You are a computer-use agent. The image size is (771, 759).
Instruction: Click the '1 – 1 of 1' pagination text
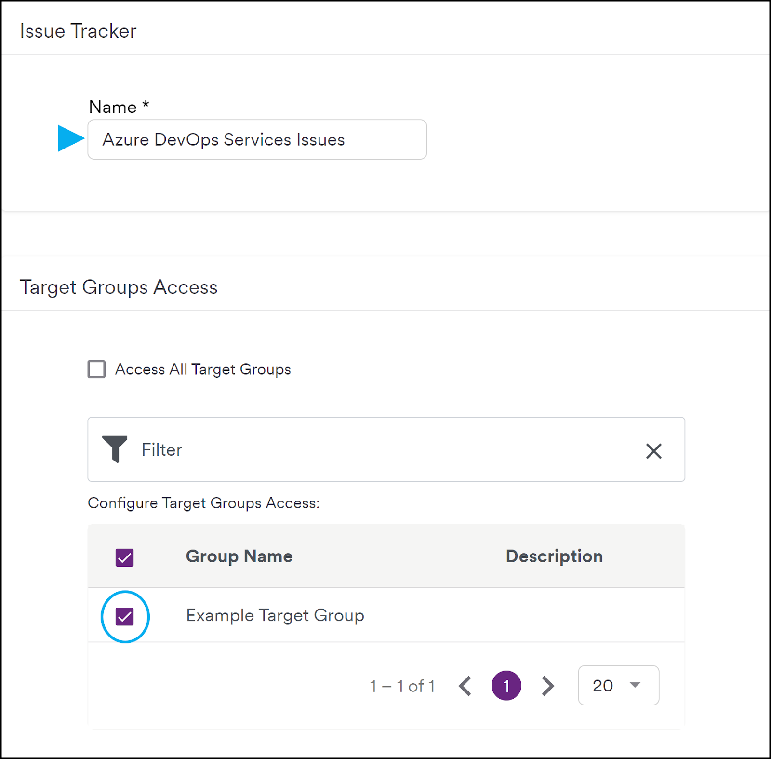(402, 686)
